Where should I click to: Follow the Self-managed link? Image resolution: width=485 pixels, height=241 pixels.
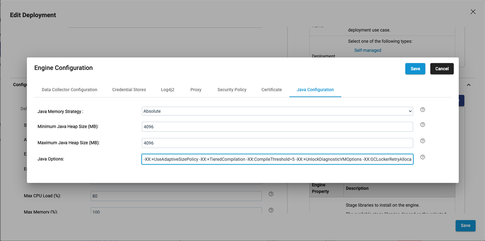368,51
